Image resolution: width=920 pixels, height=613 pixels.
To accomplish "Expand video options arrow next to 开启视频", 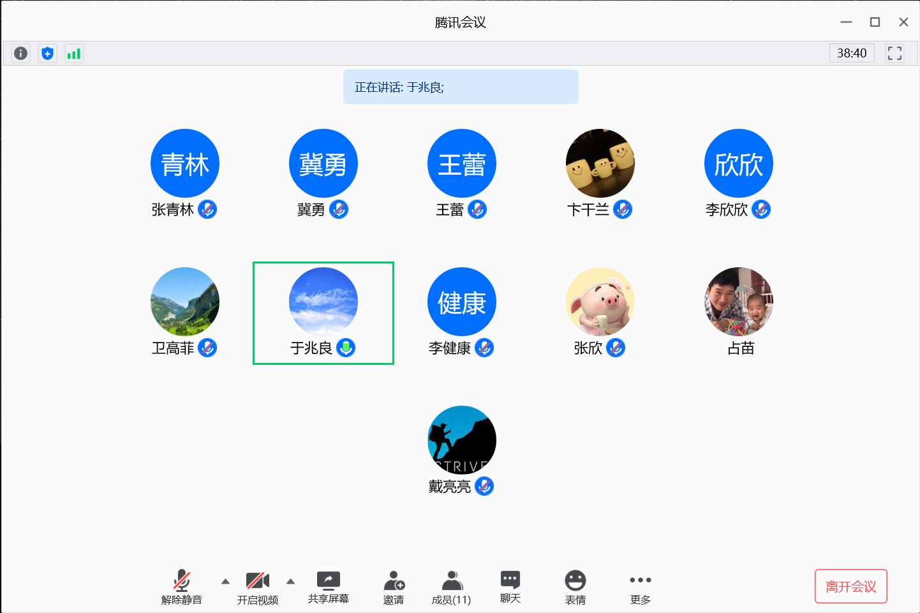I will click(x=290, y=581).
